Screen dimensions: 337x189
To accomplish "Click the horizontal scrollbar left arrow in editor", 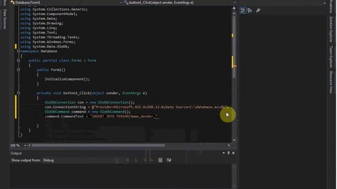I will click(29, 145).
